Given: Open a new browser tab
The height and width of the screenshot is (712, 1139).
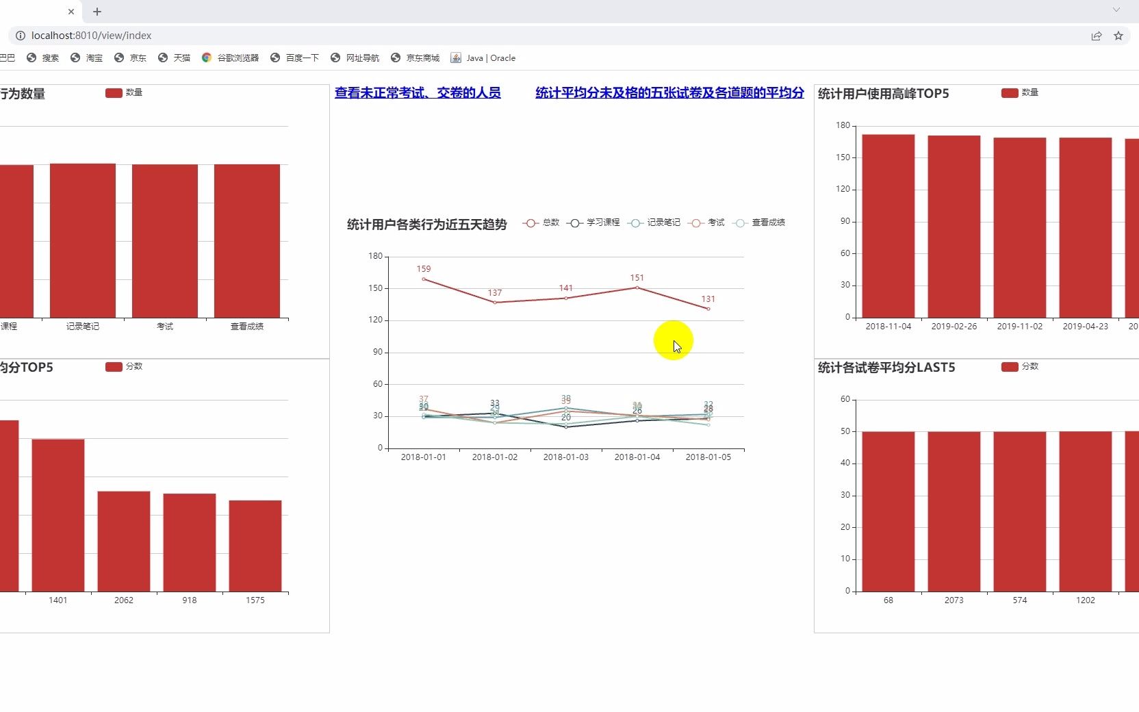Looking at the screenshot, I should [97, 12].
